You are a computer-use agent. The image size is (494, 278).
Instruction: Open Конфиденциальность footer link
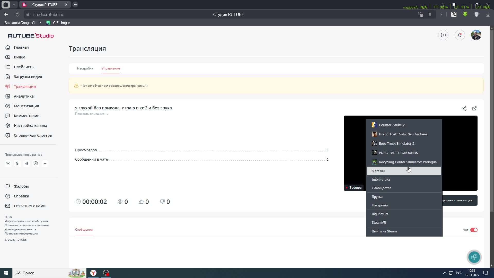coord(20,229)
